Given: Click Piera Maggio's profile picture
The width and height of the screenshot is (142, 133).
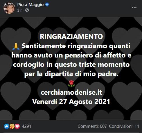Looking at the screenshot, I should (x=9, y=8).
